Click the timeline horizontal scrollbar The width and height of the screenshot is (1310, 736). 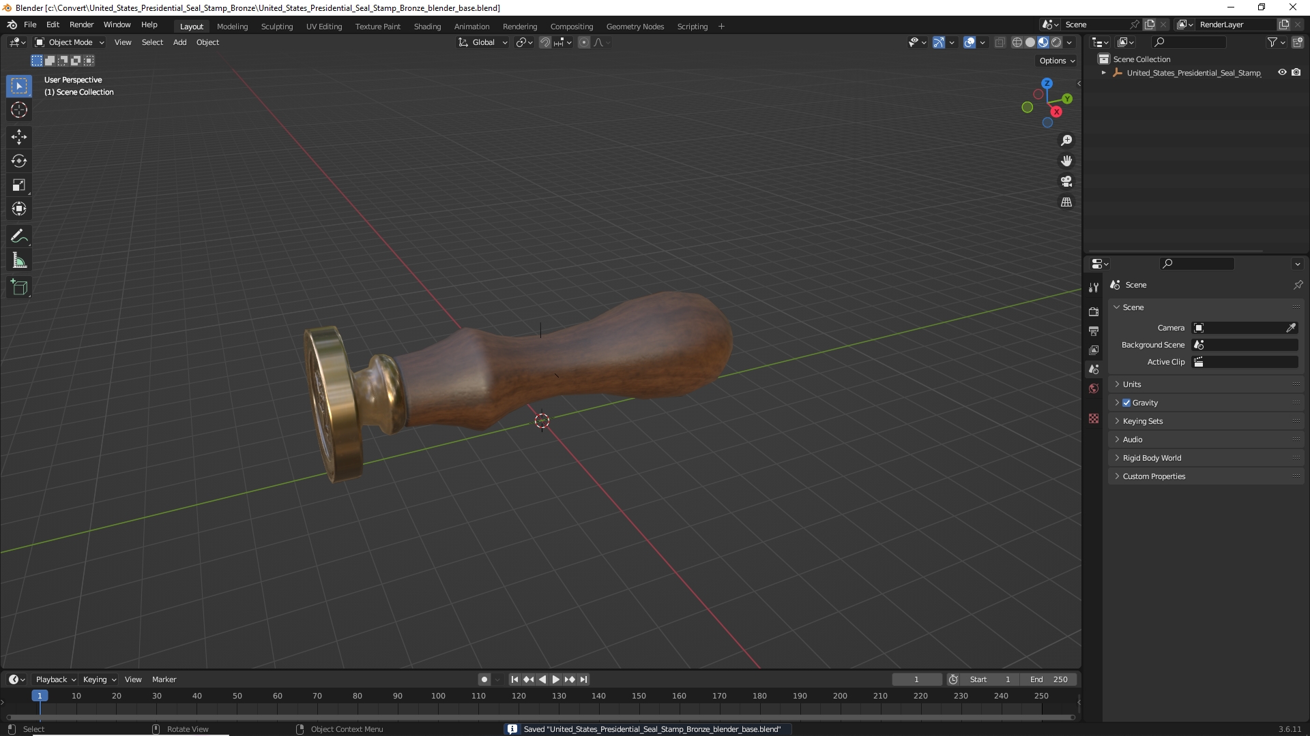540,717
